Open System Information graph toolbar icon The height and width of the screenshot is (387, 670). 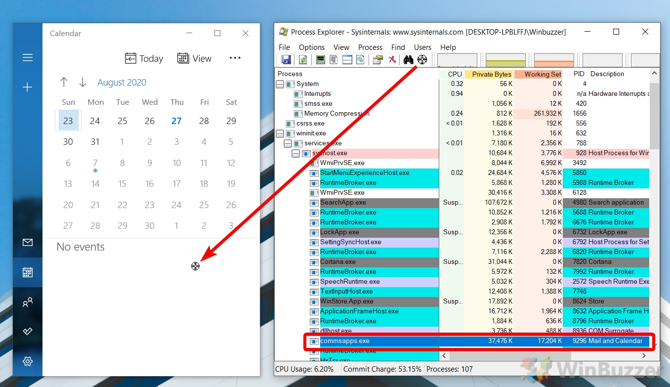321,60
